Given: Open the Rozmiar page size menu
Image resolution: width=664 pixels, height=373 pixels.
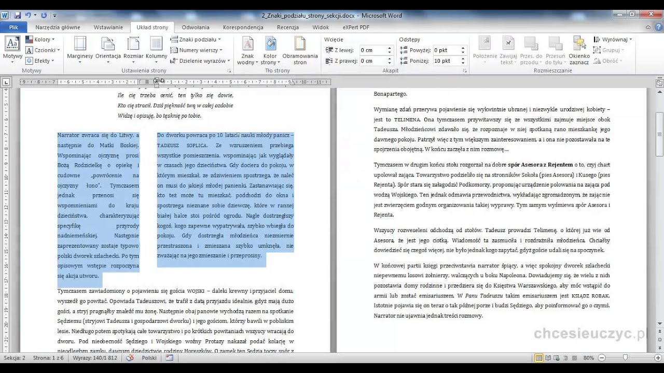Looking at the screenshot, I should pos(133,50).
